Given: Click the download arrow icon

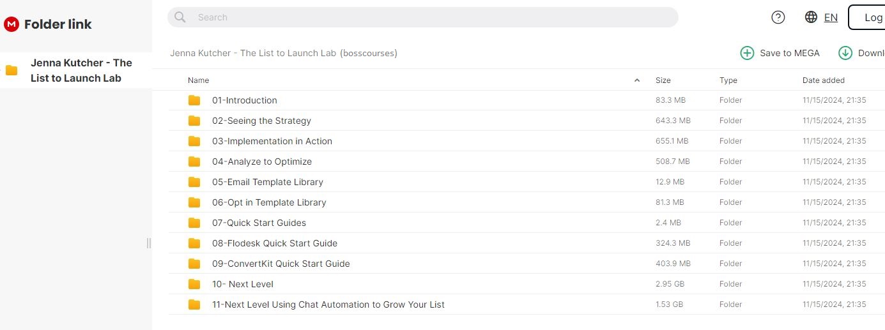Looking at the screenshot, I should point(845,53).
